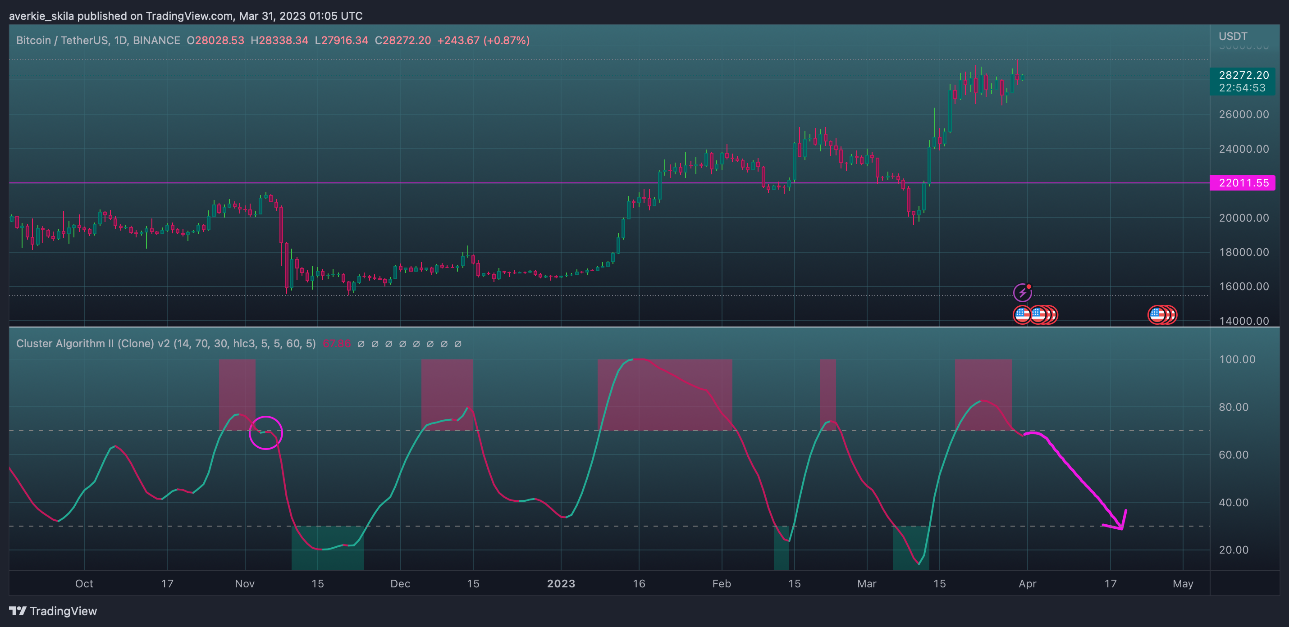Click the 16 date label after 2023
This screenshot has width=1289, height=627.
click(639, 583)
